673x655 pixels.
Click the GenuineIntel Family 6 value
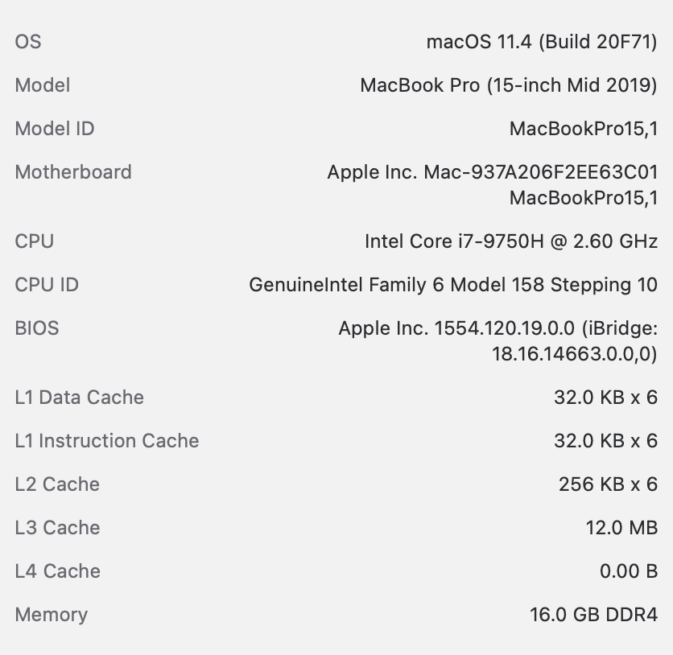coord(453,285)
